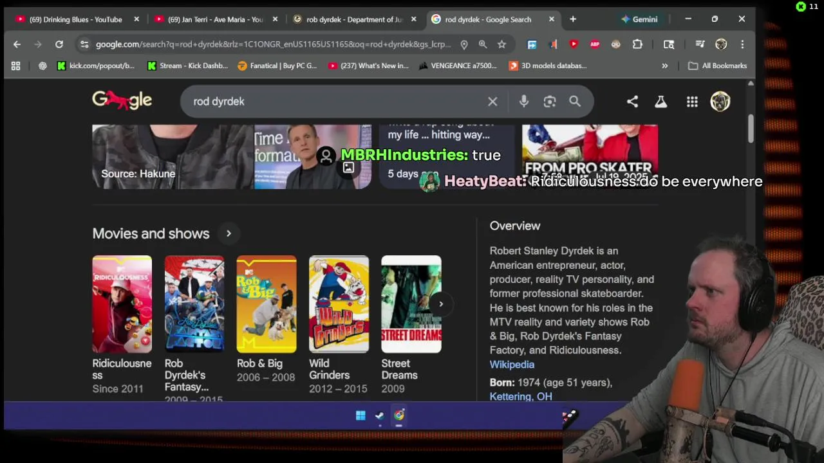Reload the current page

(59, 44)
